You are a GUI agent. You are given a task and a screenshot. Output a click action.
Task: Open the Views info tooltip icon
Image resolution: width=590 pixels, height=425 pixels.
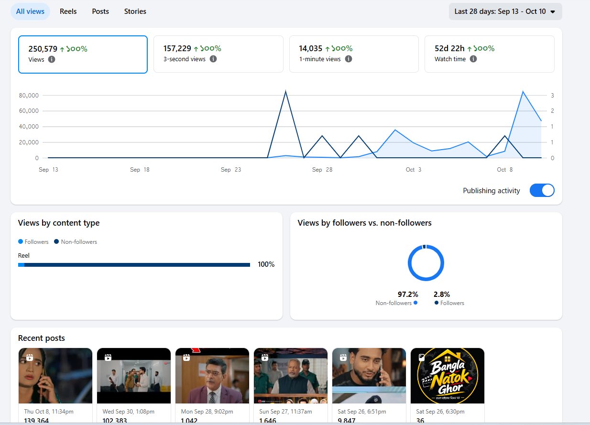click(52, 59)
